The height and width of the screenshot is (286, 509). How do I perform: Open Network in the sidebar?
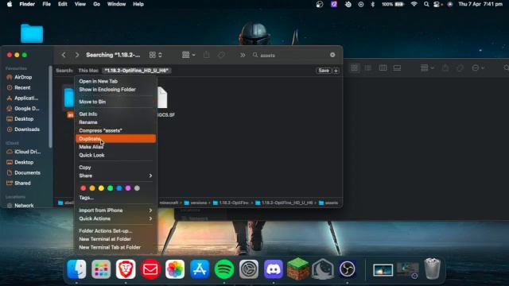click(x=24, y=206)
